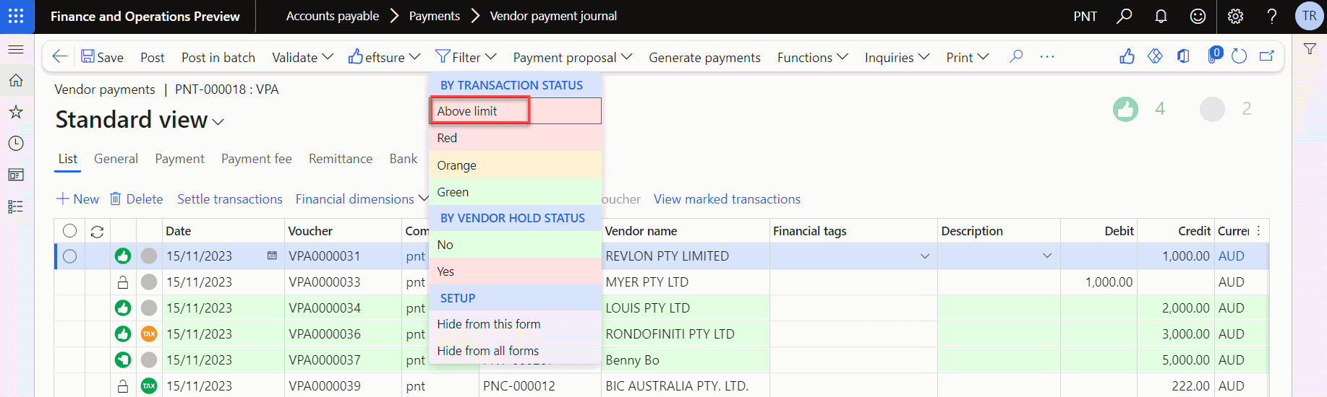Open Modules list icon in the sidebar

pyautogui.click(x=16, y=207)
